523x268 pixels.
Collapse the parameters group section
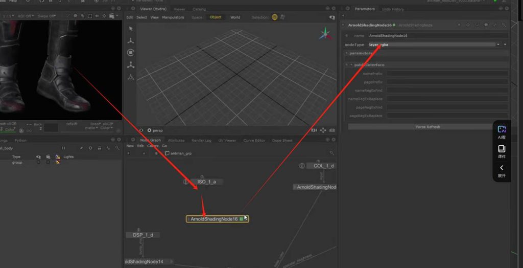[347, 53]
